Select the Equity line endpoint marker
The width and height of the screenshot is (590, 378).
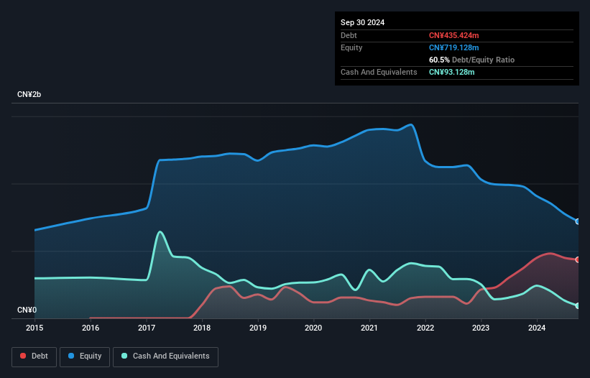click(578, 221)
